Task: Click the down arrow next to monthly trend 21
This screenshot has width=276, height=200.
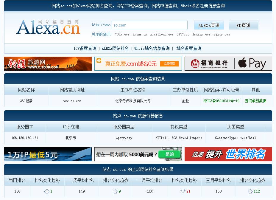Action: tap(183, 191)
